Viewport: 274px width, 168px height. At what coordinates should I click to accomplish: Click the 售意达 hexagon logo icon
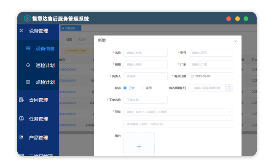[27, 18]
